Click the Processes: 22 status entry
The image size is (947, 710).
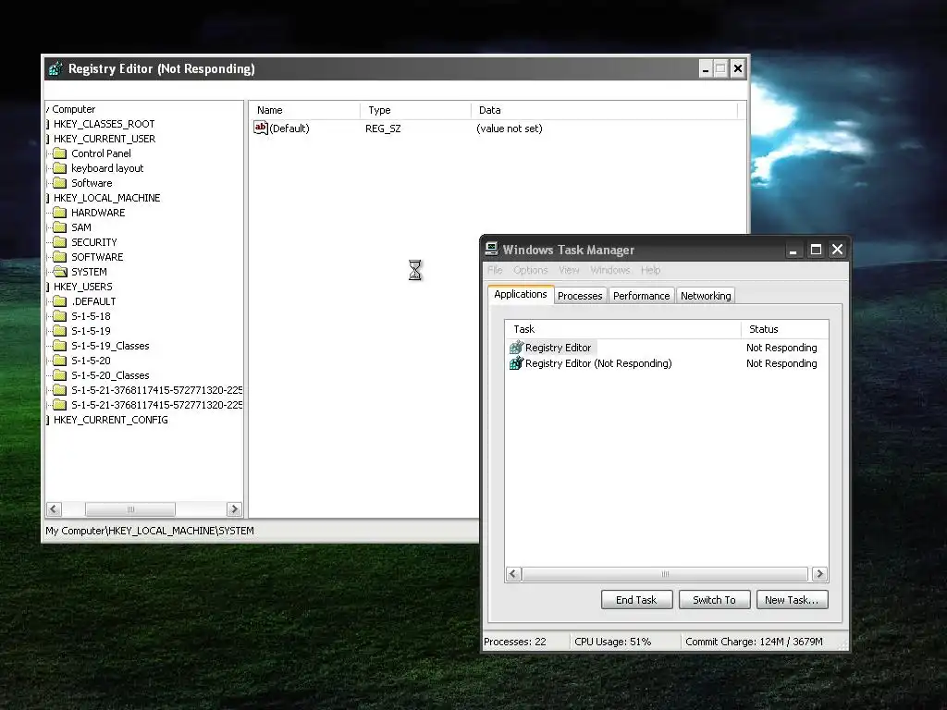(514, 642)
